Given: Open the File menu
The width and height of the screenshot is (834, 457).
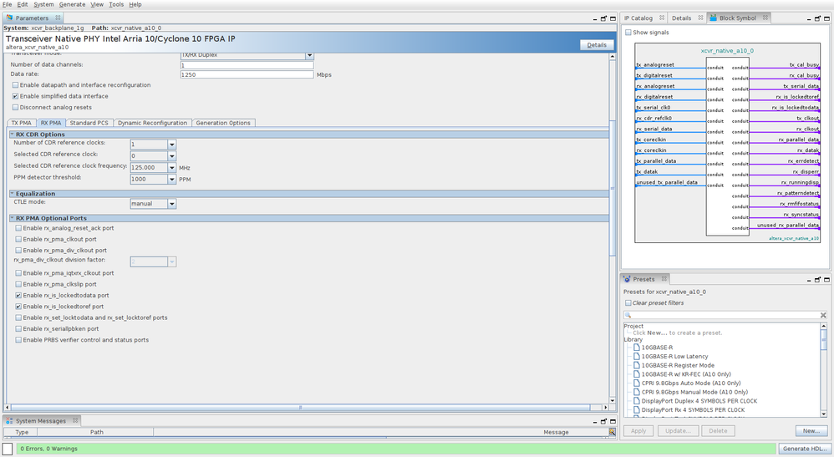Looking at the screenshot, I should [7, 4].
